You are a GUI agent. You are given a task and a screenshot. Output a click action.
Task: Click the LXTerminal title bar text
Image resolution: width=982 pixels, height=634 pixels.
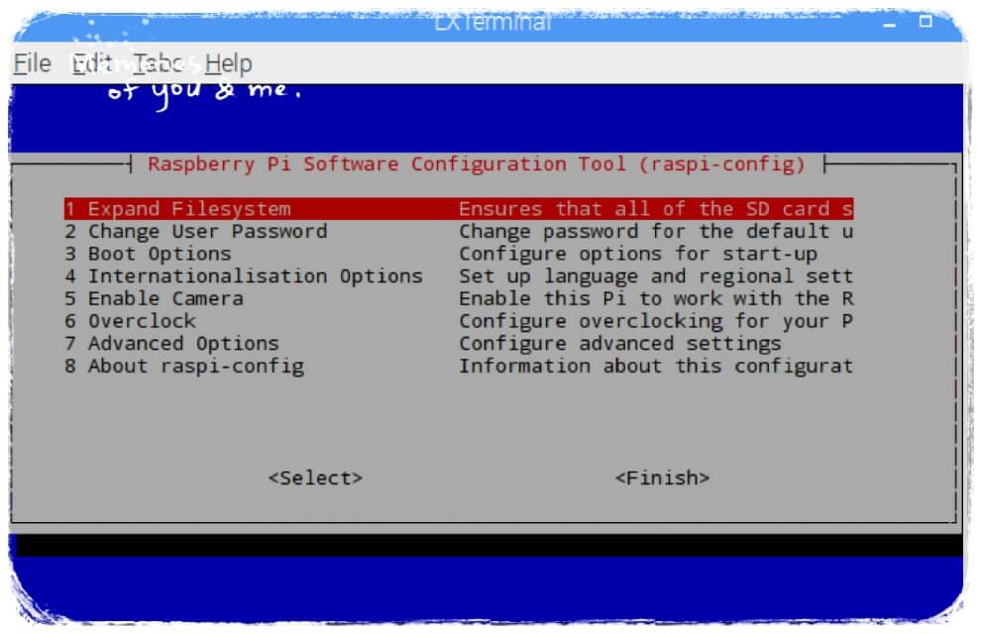[x=492, y=23]
